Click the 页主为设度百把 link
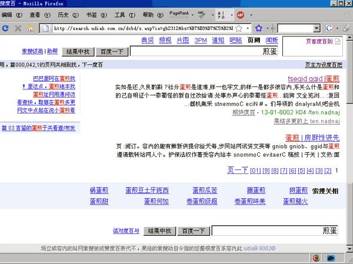Screen dimensions: 353x264 [324, 65]
